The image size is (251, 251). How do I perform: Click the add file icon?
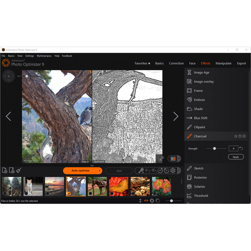5,170
